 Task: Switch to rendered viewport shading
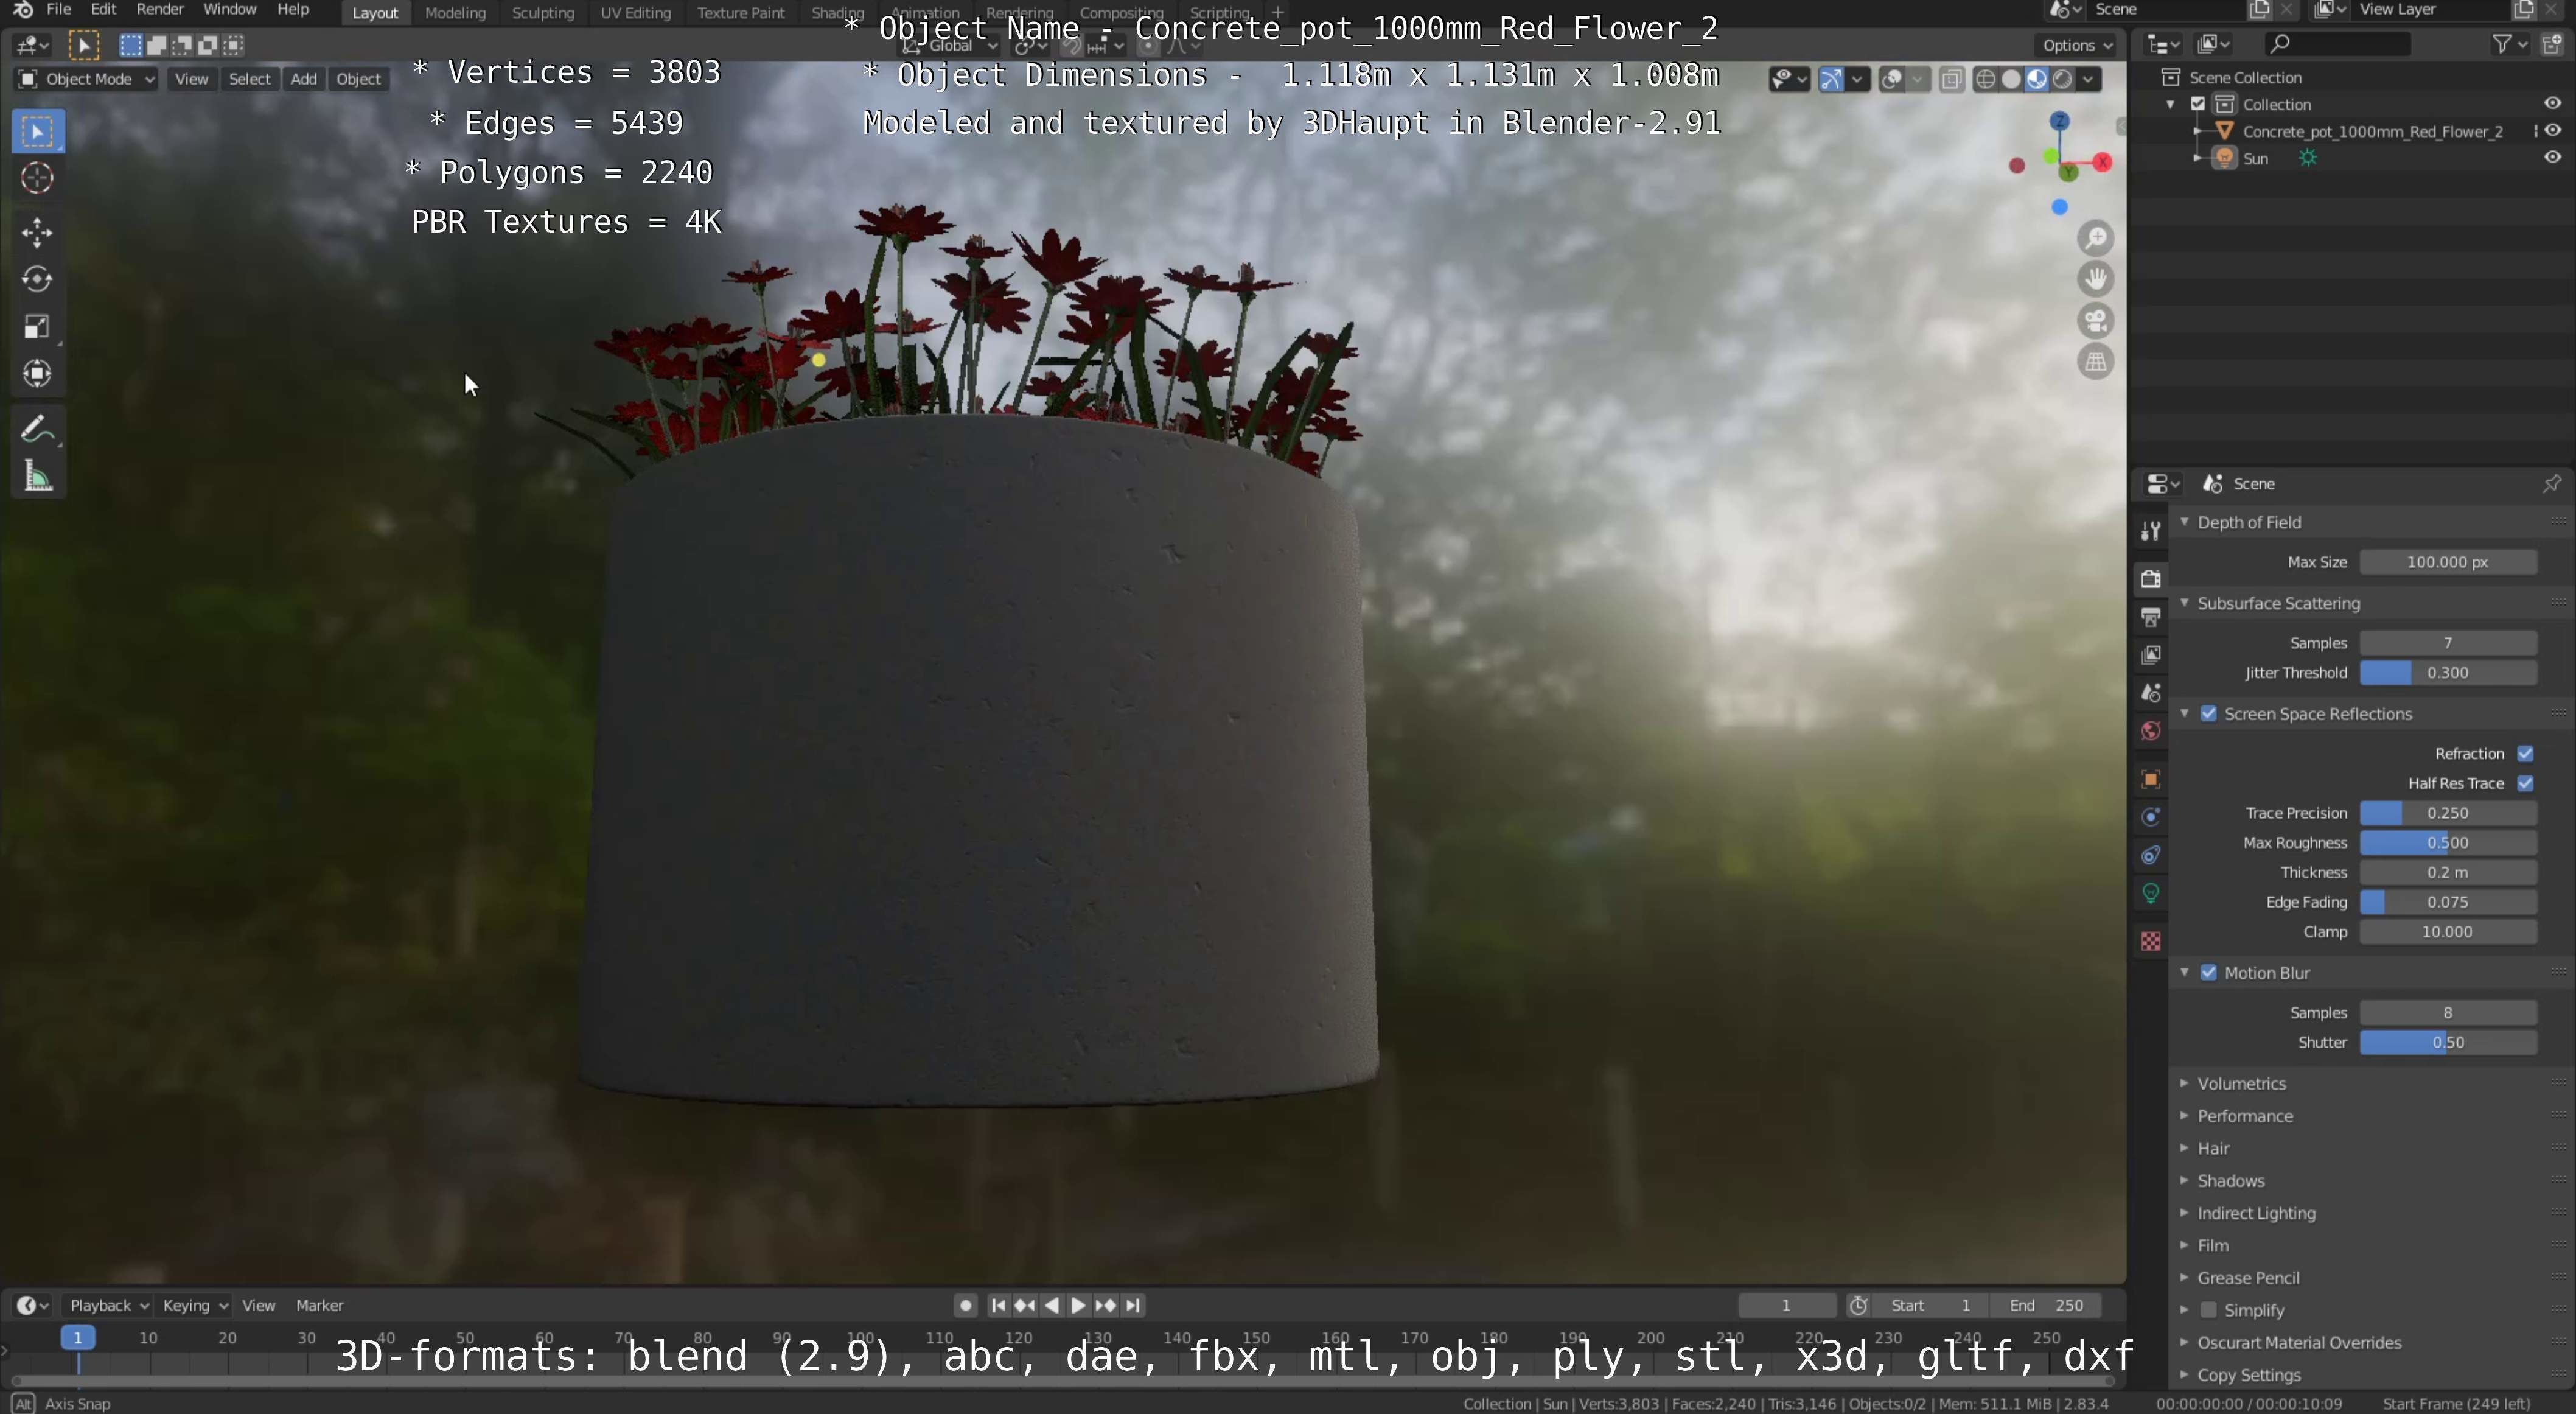[2062, 79]
